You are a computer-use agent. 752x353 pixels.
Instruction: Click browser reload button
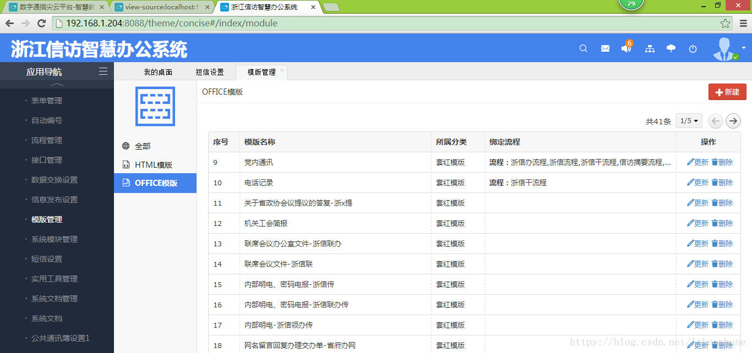point(41,23)
